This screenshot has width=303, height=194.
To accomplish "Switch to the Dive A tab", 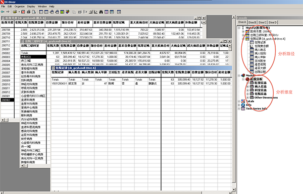I will coord(242,22).
